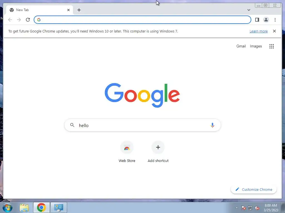Image resolution: width=285 pixels, height=213 pixels.
Task: Open the Control Panel taskbar icon
Action: [x=58, y=207]
